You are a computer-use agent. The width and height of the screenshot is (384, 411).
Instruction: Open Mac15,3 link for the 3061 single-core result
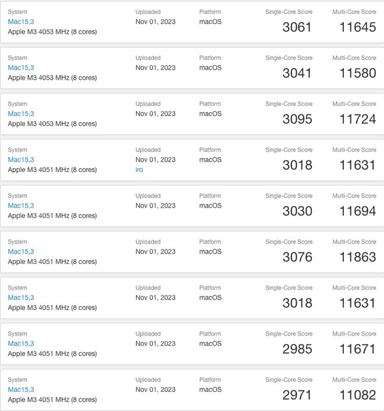21,22
